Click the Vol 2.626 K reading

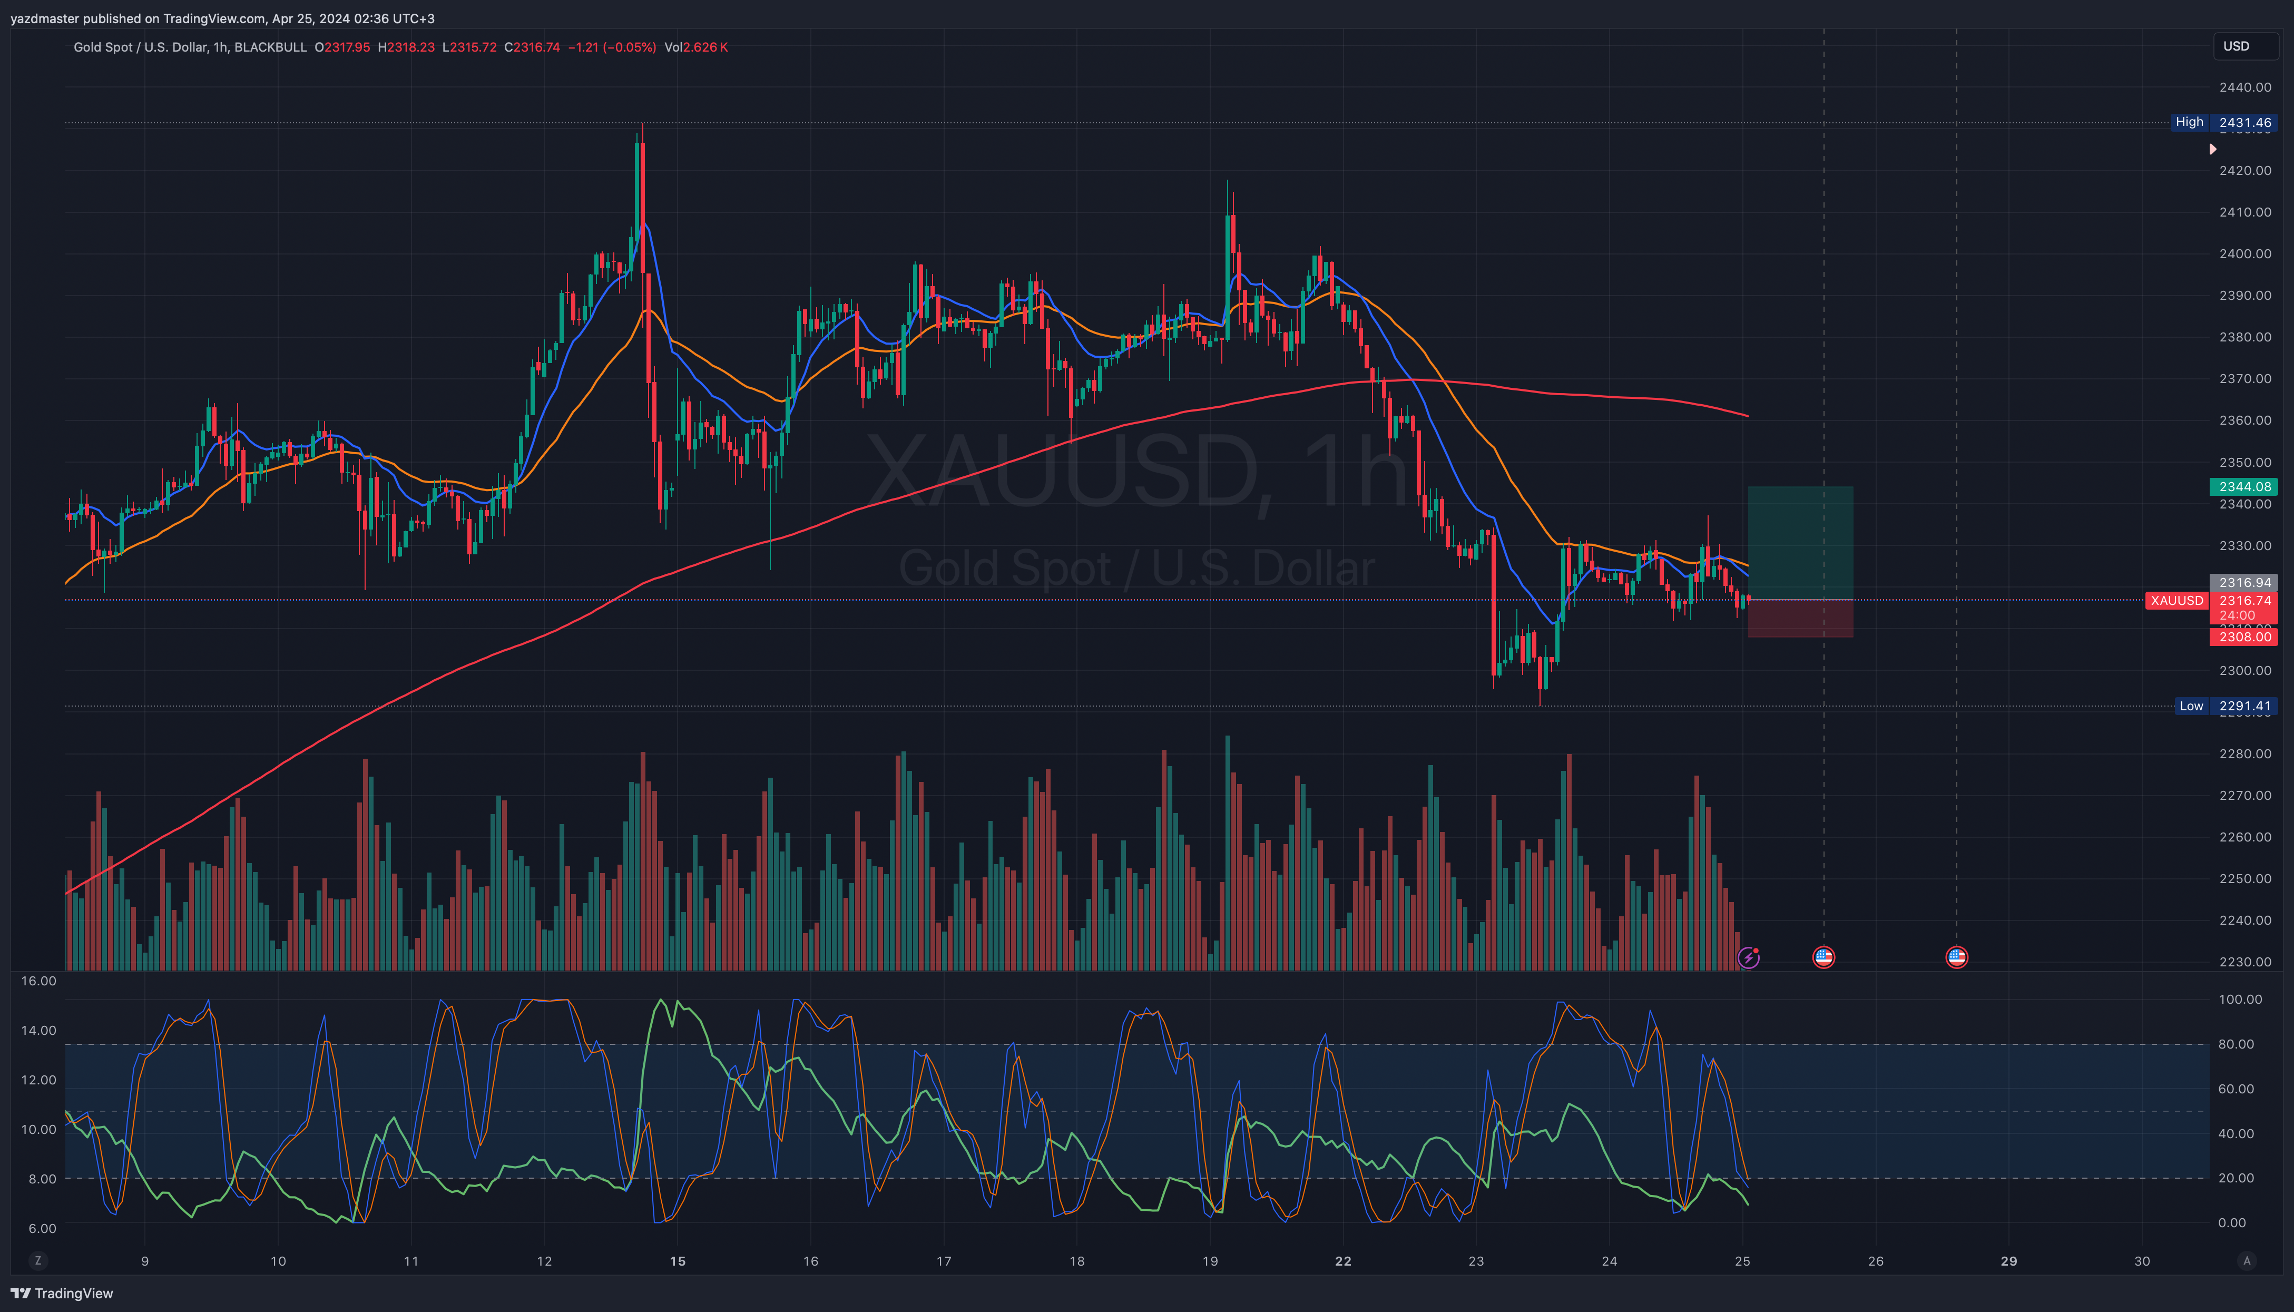click(695, 47)
